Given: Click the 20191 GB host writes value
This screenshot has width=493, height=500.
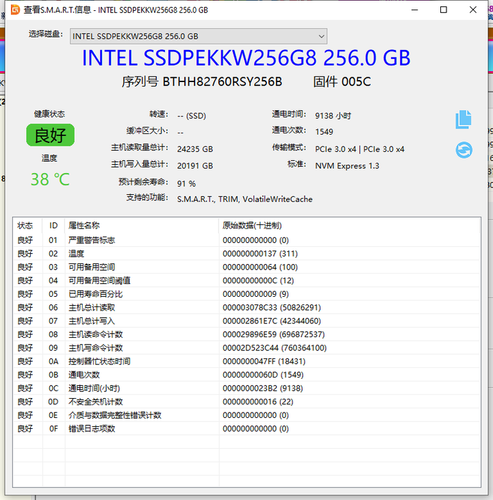Looking at the screenshot, I should click(195, 166).
